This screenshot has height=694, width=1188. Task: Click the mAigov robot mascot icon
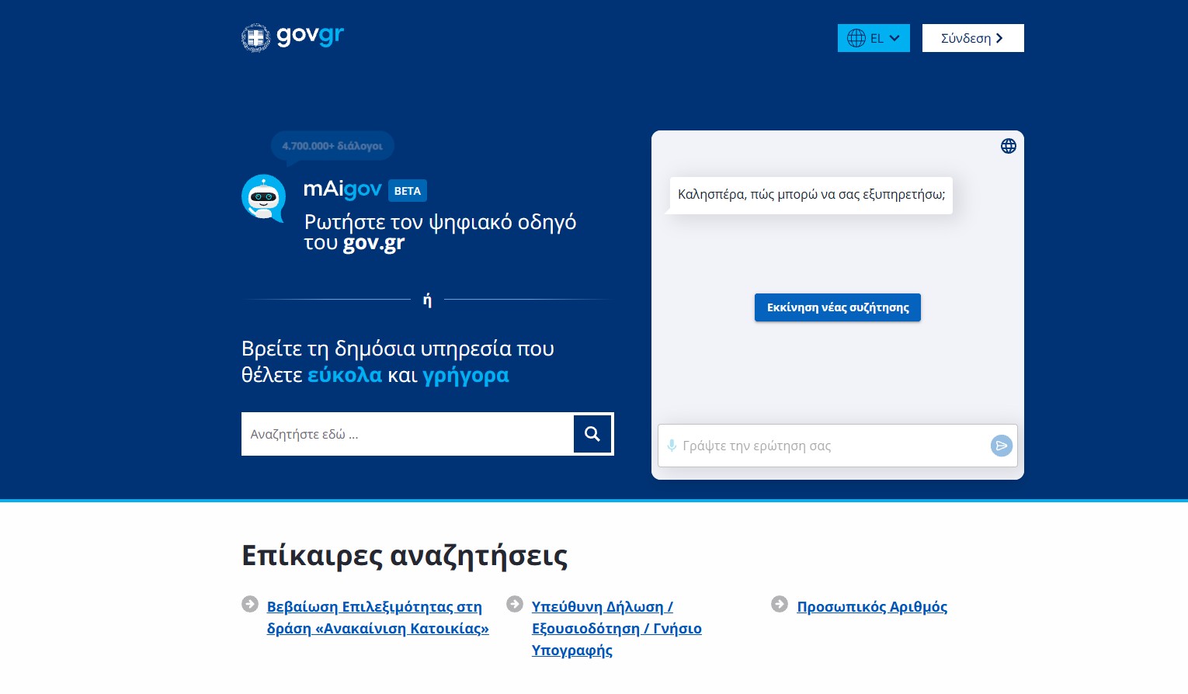[264, 198]
